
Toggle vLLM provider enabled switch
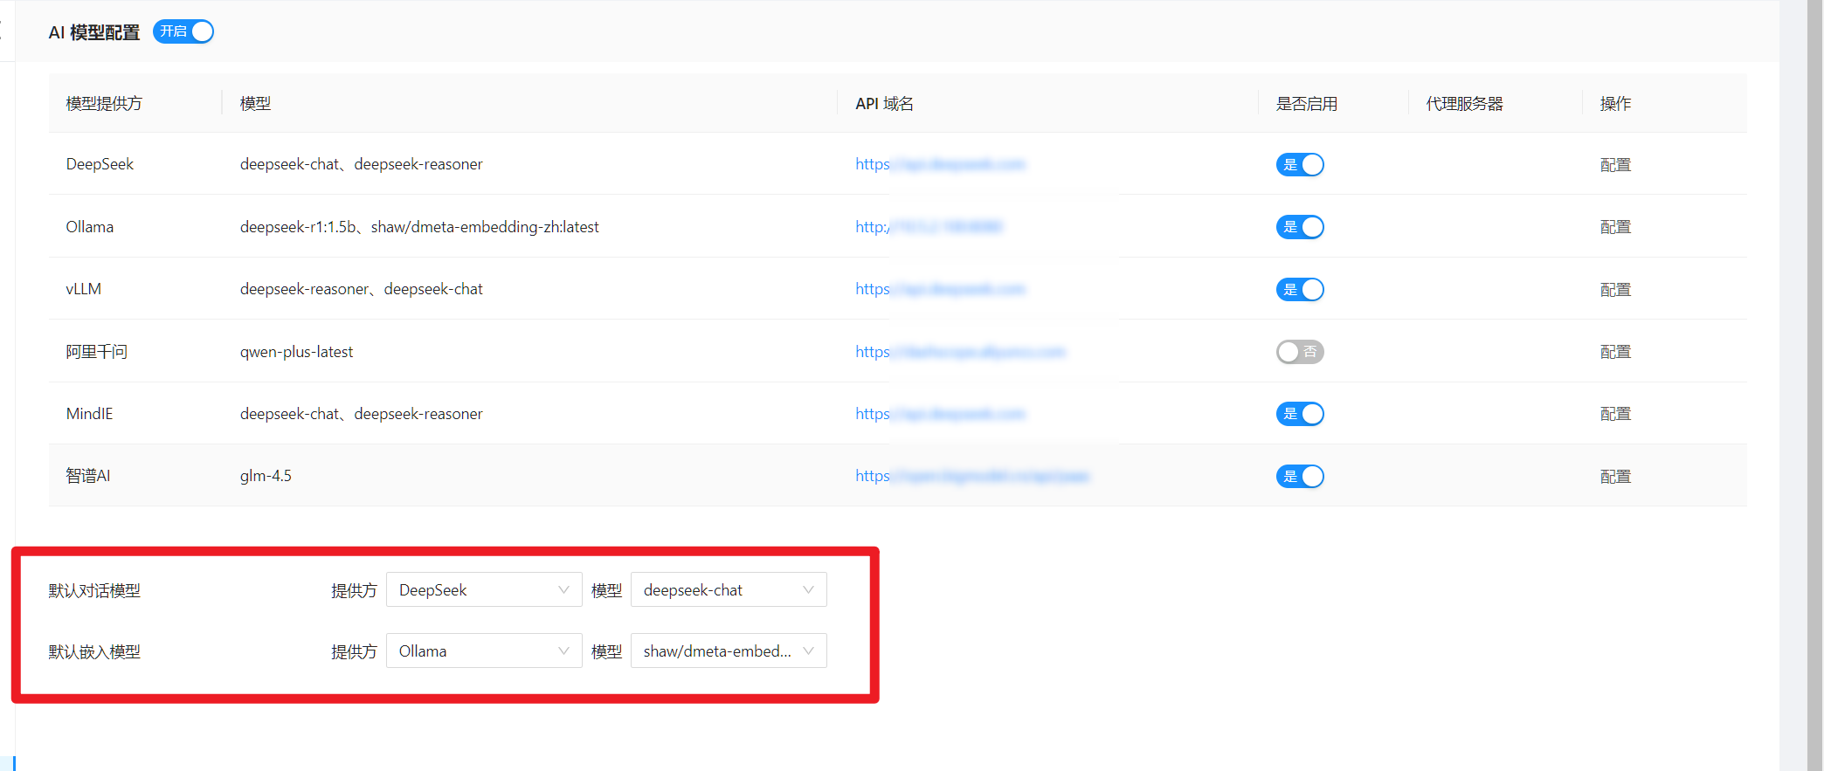click(x=1300, y=290)
